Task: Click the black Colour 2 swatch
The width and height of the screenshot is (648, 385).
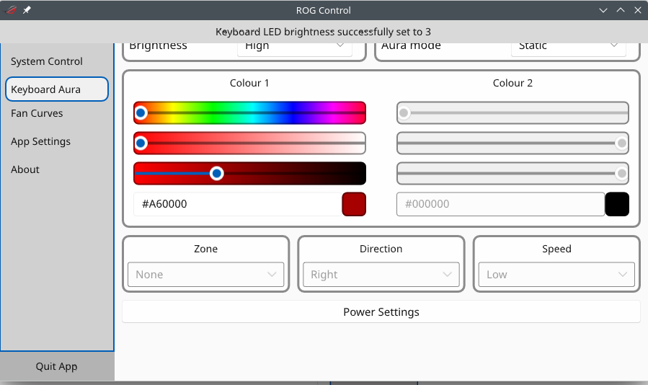Action: click(x=617, y=204)
